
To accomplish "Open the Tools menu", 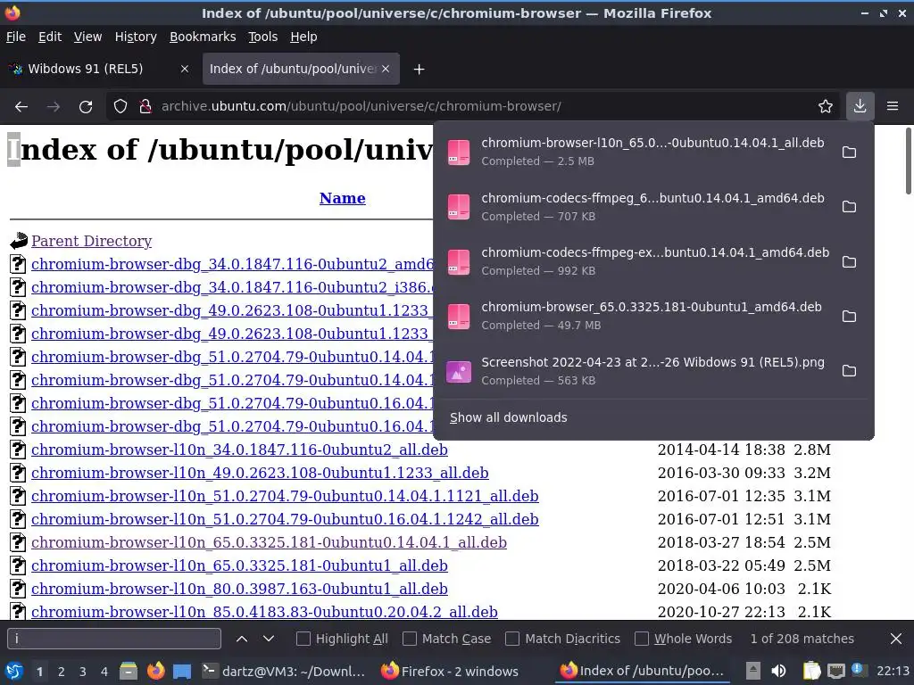I will [263, 37].
